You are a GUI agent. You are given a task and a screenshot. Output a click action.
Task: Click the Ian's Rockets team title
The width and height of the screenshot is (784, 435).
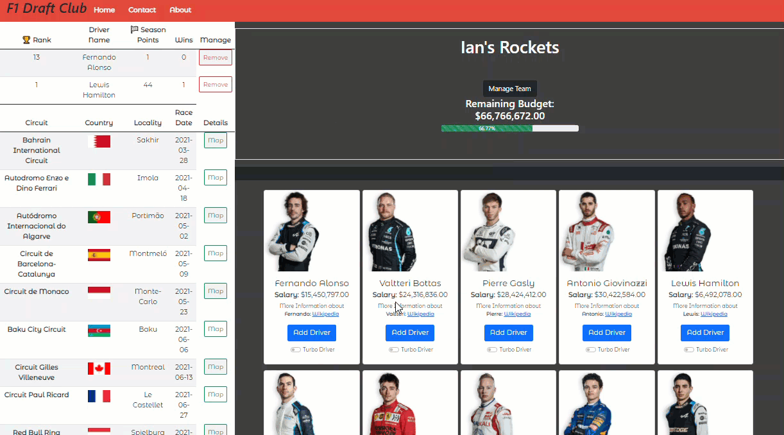[x=510, y=47]
